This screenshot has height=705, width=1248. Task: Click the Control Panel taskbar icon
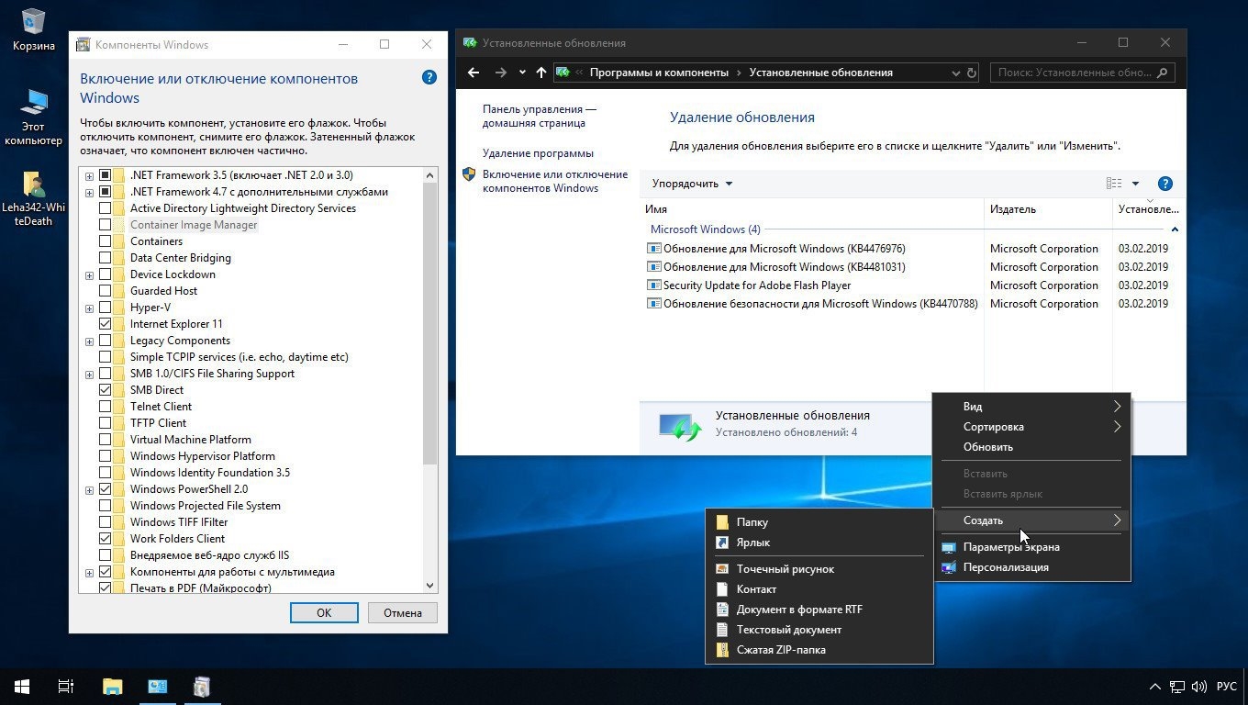(157, 687)
